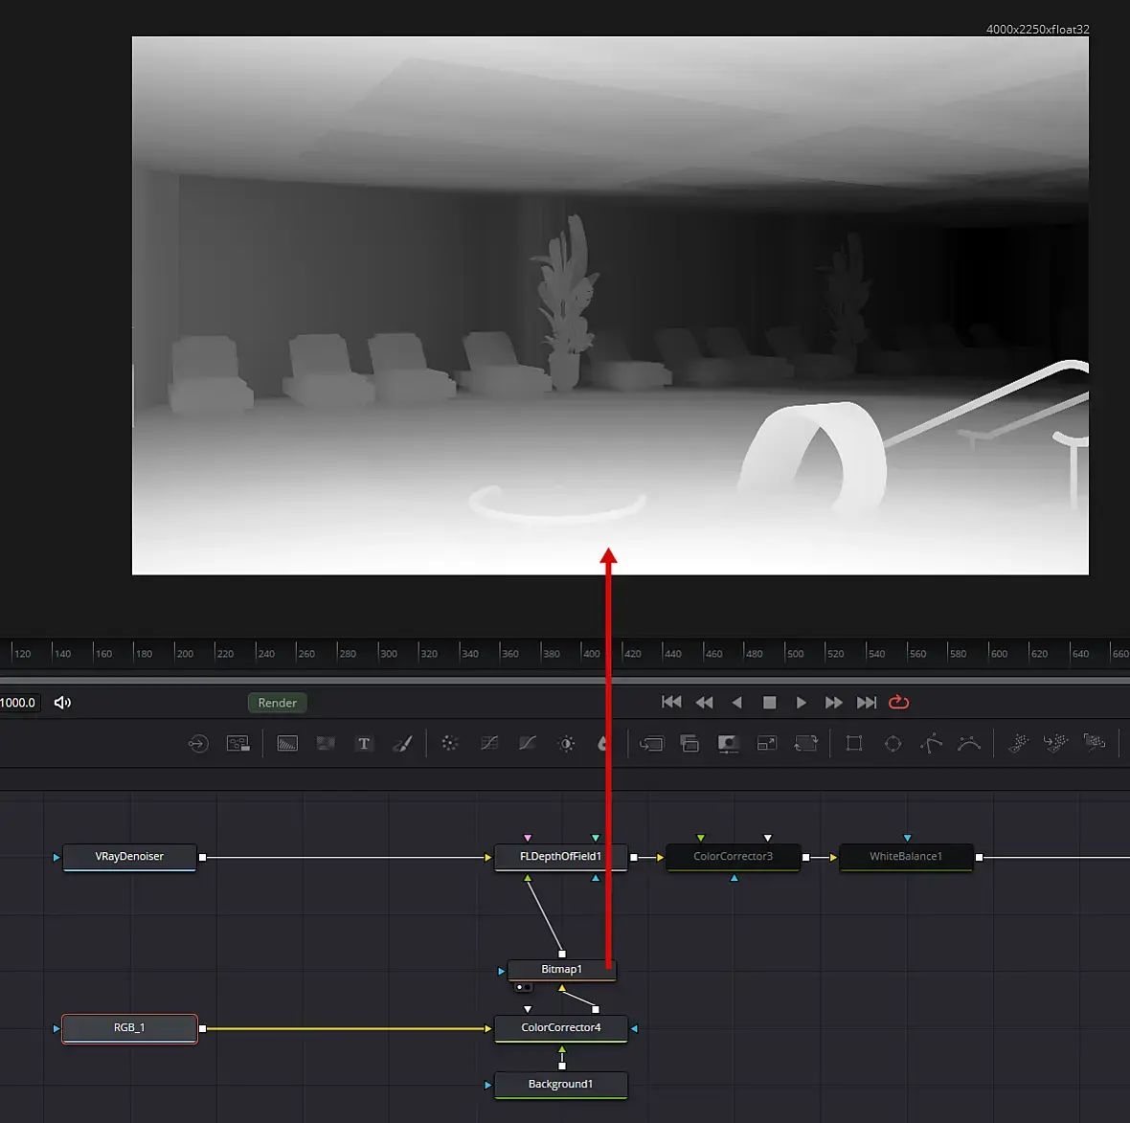Click the 4000x2250xfloat32 resolution label
The width and height of the screenshot is (1130, 1123).
pos(1038,30)
